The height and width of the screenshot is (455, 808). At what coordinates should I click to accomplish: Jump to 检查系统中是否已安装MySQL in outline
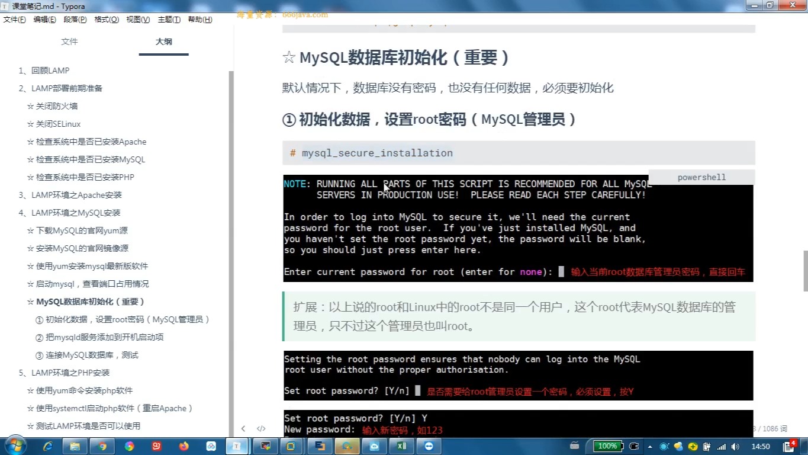click(86, 159)
